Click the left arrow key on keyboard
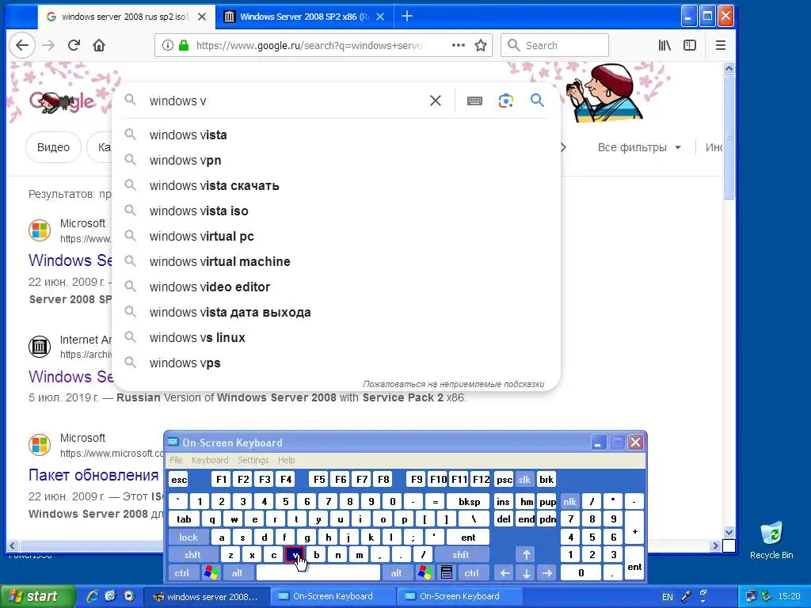This screenshot has height=608, width=811. (x=504, y=573)
